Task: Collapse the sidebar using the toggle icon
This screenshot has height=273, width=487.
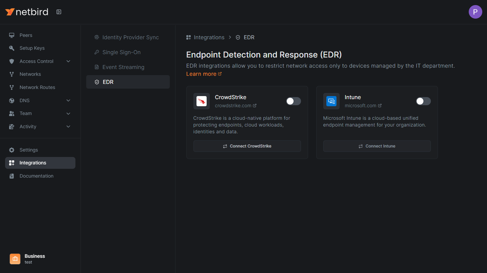Action: click(x=59, y=12)
